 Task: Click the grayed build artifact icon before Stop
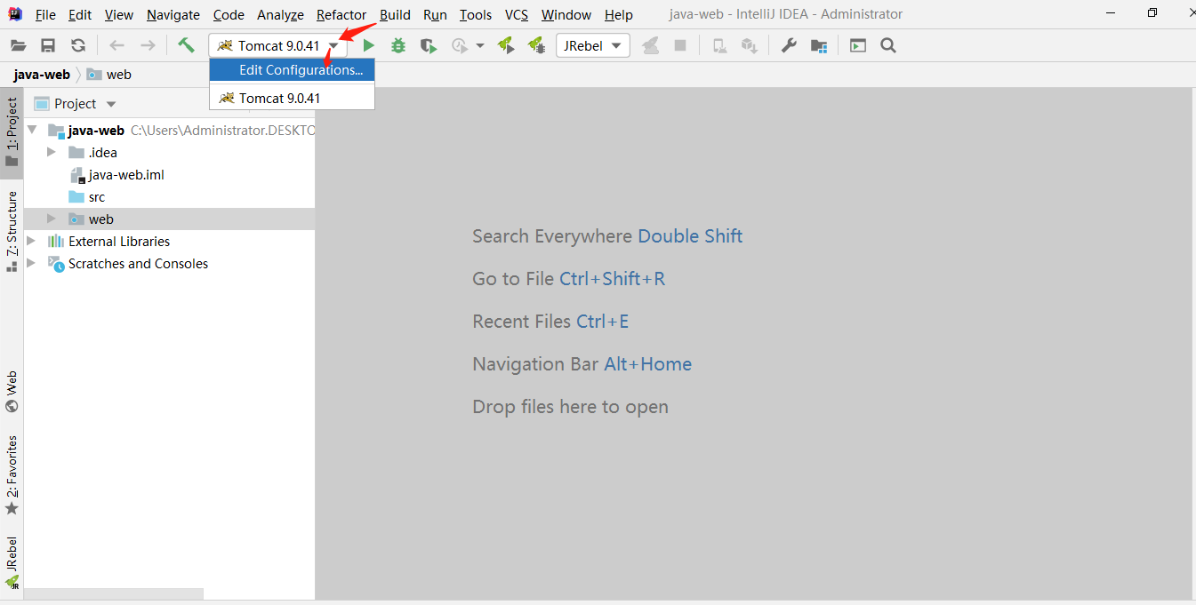(x=651, y=45)
